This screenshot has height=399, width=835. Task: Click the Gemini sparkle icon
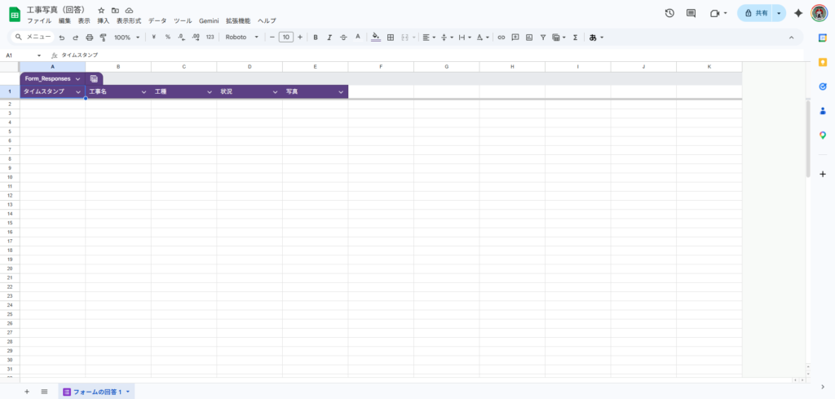[798, 13]
